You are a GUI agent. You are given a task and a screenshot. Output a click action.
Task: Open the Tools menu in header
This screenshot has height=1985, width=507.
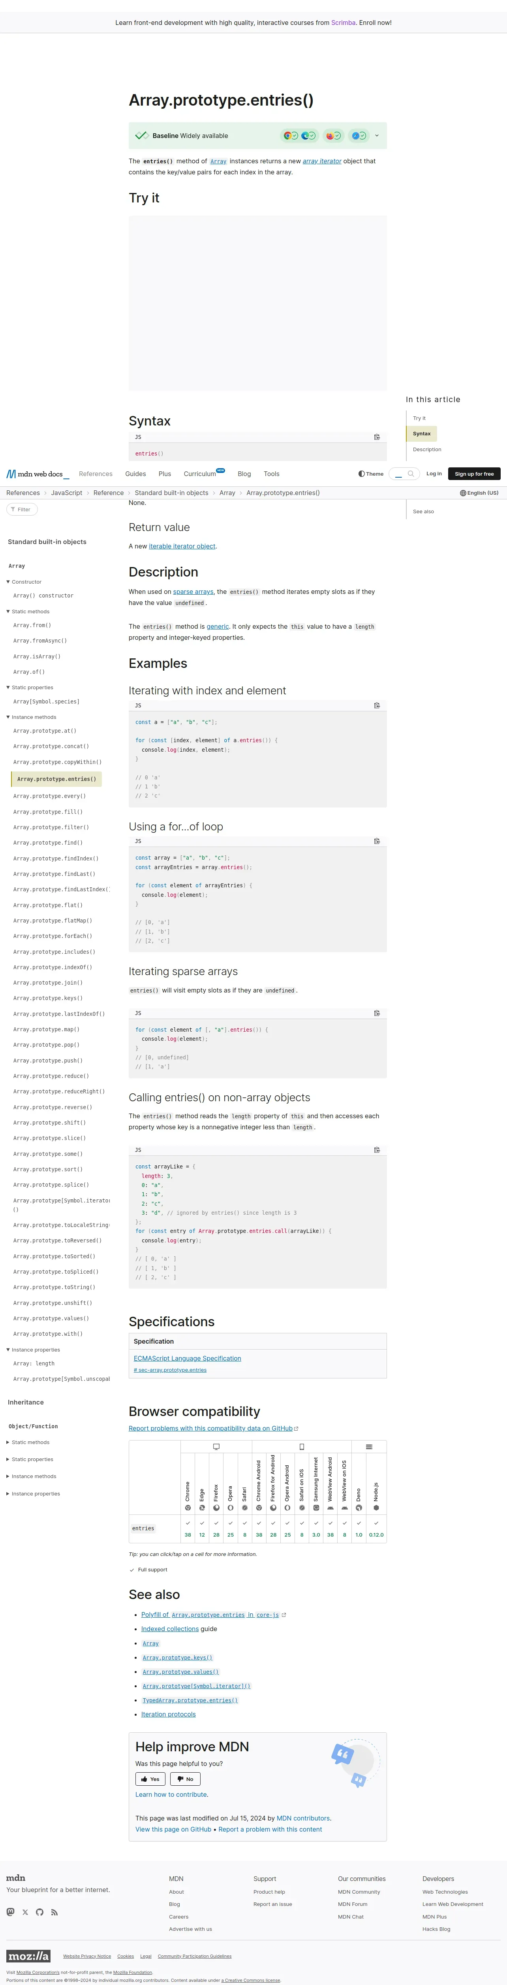272,474
